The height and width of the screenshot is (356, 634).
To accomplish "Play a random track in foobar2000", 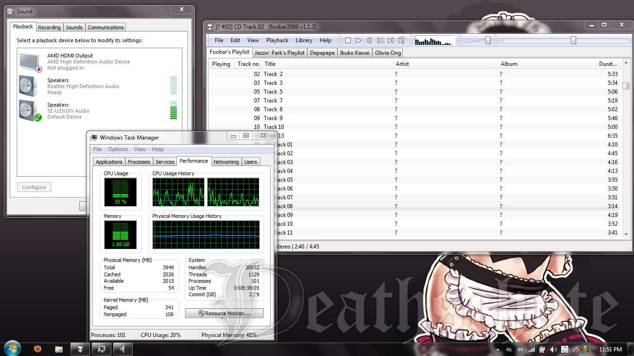I will [x=402, y=41].
